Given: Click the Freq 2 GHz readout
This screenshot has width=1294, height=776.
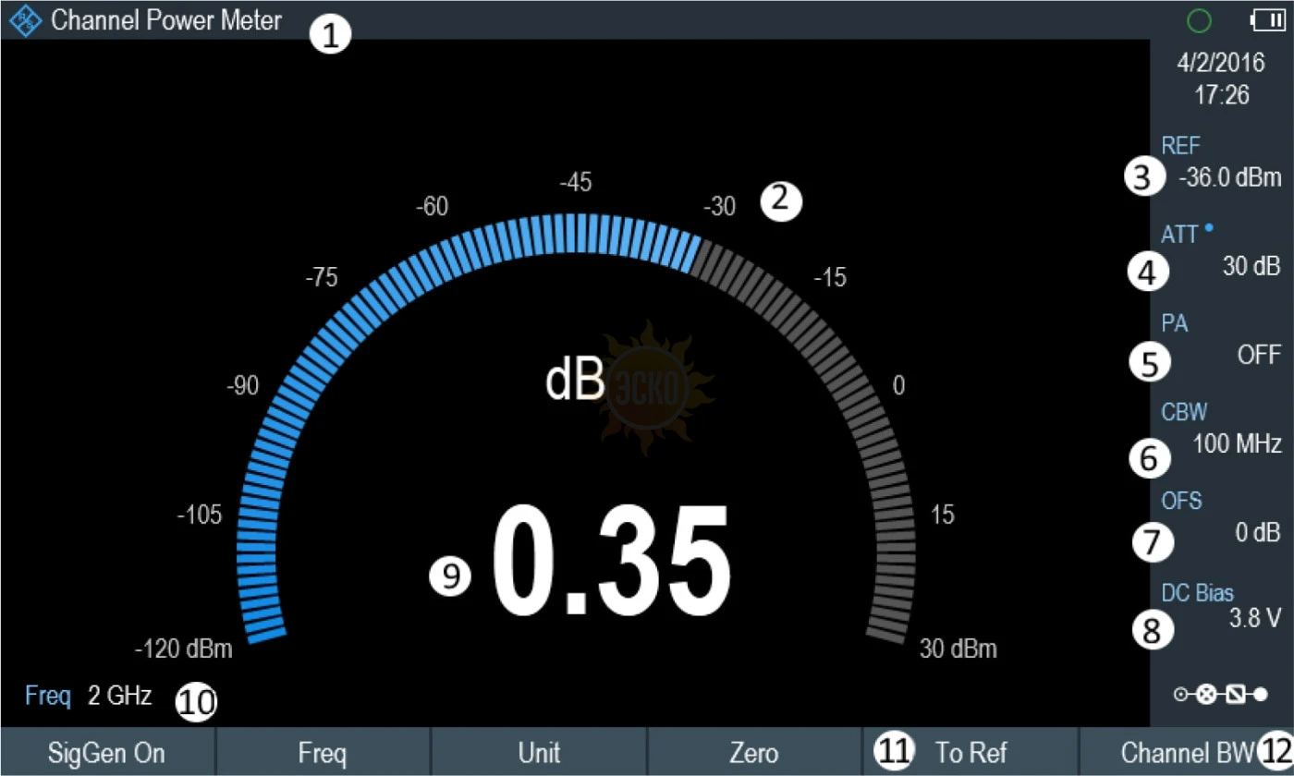Looking at the screenshot, I should click(x=89, y=697).
